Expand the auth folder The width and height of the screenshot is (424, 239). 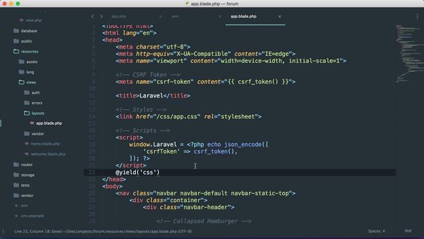click(x=35, y=93)
